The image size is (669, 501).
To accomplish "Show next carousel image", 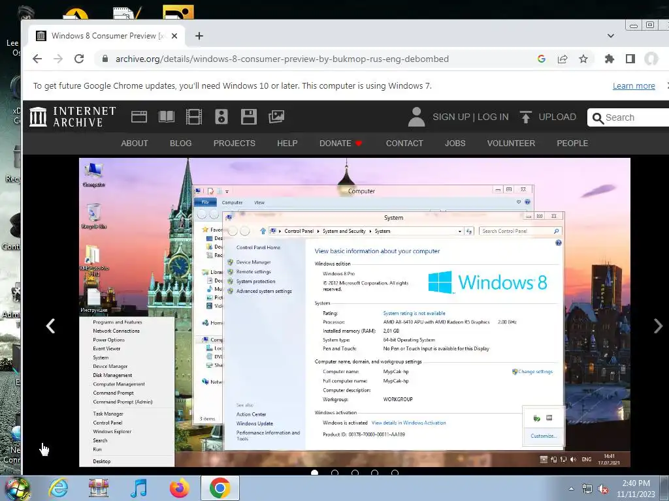I will (x=658, y=326).
